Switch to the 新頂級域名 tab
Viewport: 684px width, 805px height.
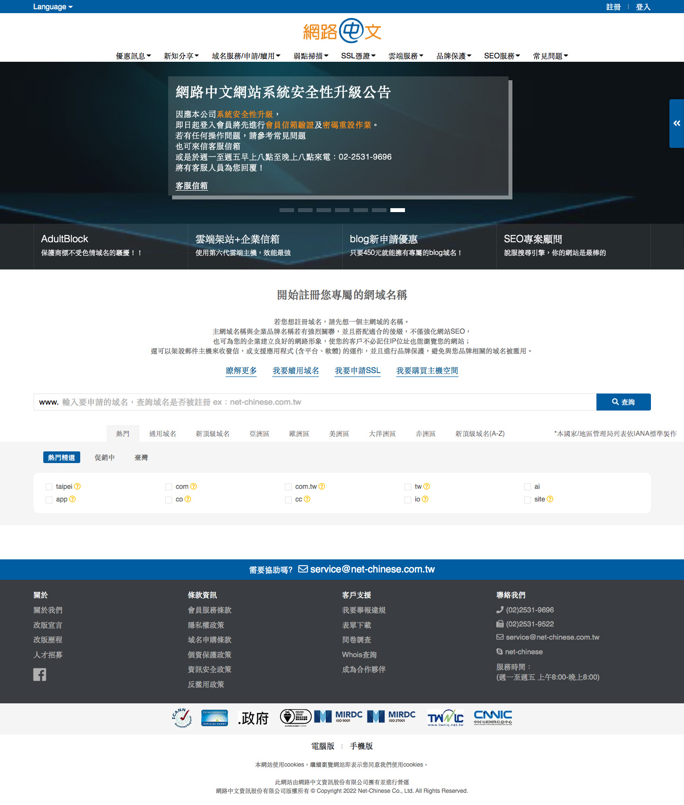tap(212, 433)
